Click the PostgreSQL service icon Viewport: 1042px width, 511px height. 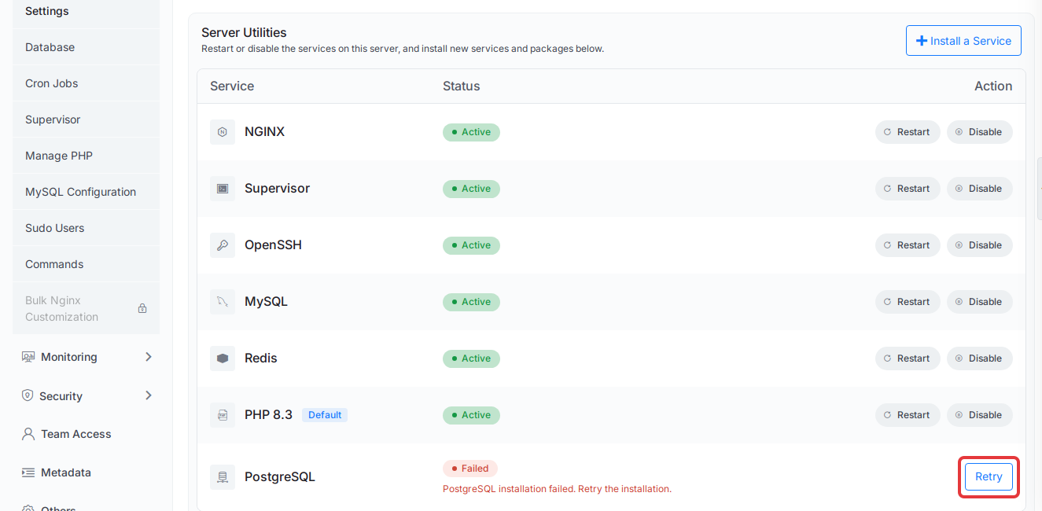(x=223, y=477)
